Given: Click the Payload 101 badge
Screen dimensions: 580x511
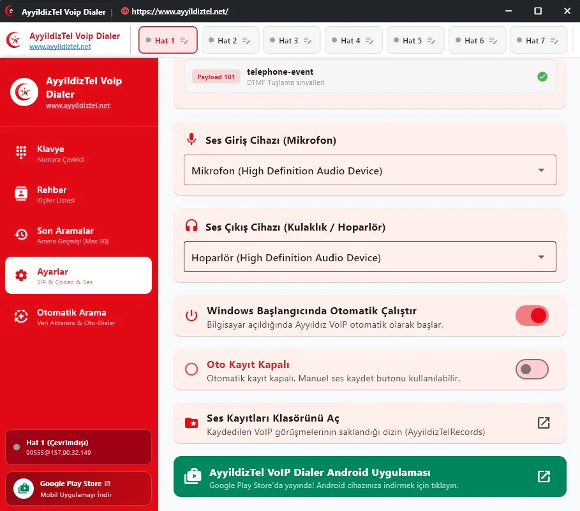Looking at the screenshot, I should [216, 77].
